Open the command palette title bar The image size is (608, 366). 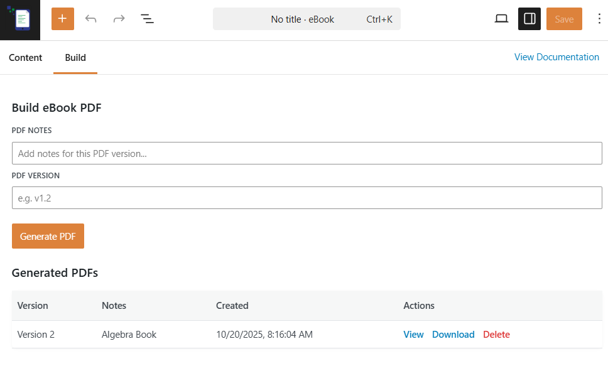pyautogui.click(x=303, y=19)
